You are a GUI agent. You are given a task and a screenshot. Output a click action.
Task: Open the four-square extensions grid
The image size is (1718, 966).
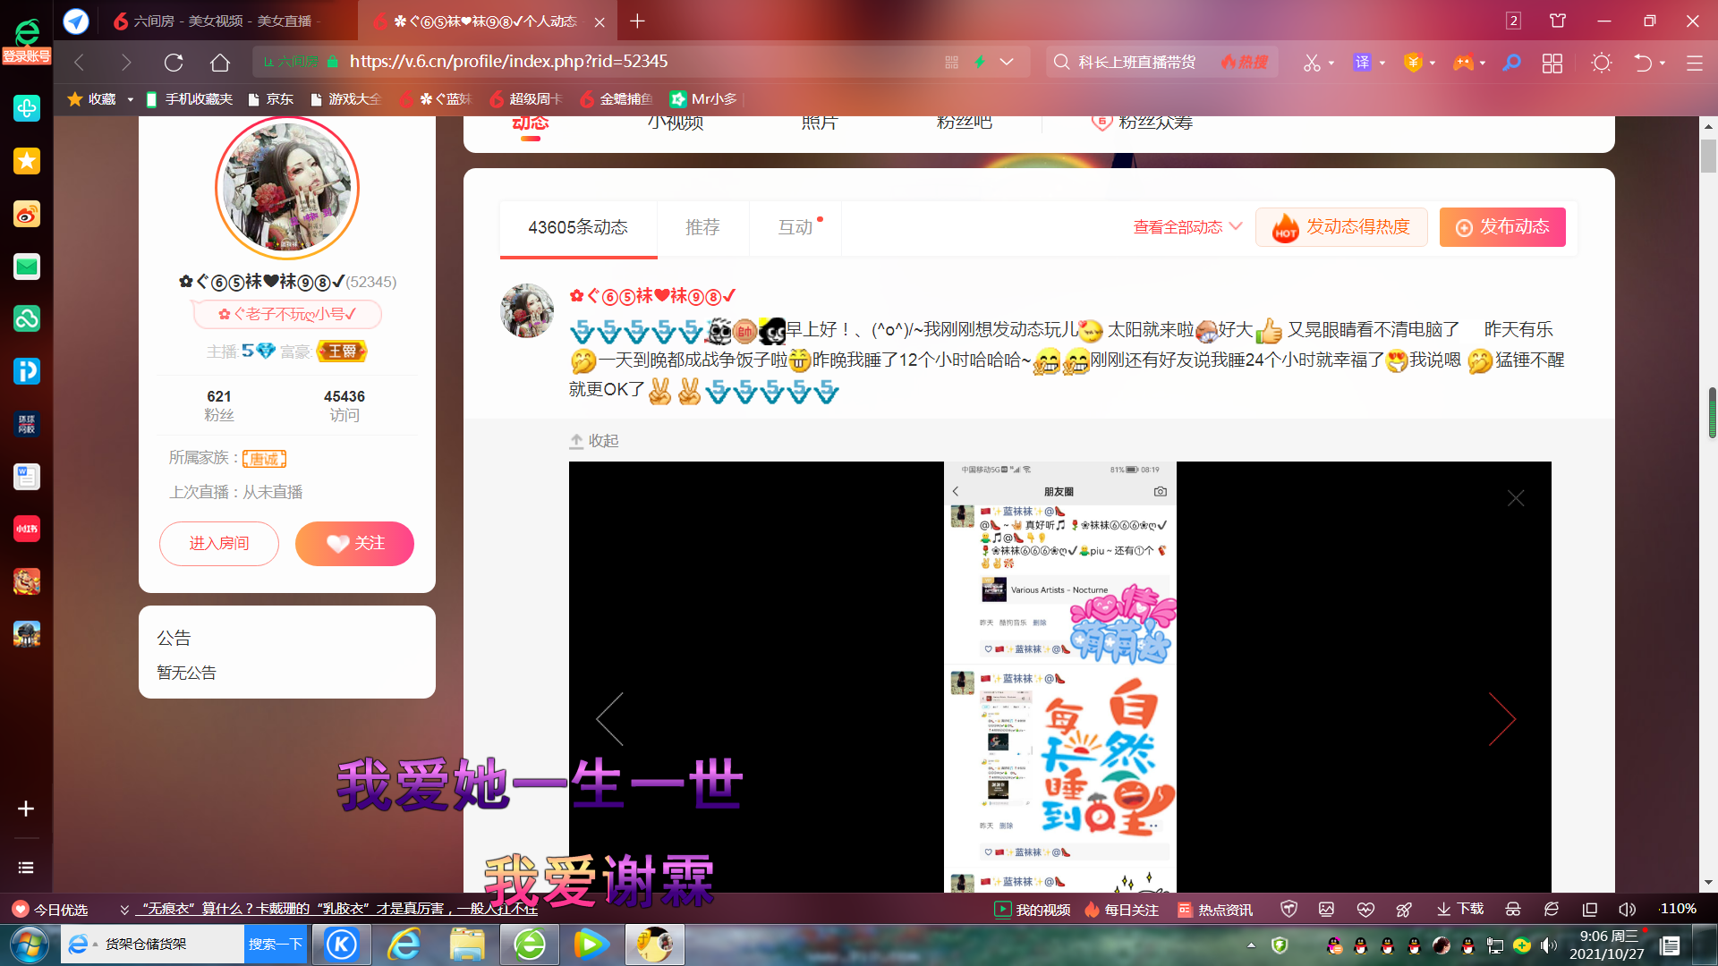click(1552, 62)
